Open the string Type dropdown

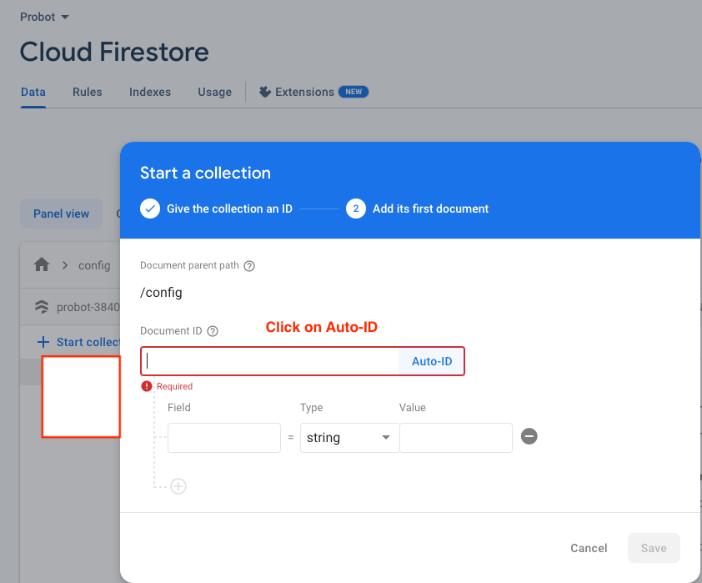(x=348, y=438)
